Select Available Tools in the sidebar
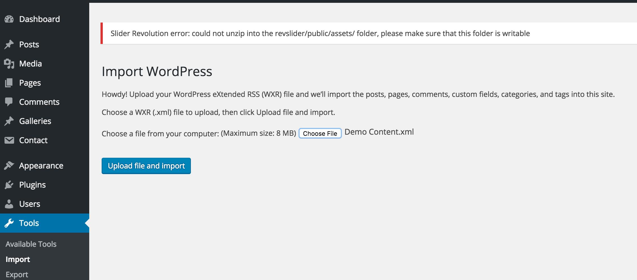Image resolution: width=637 pixels, height=280 pixels. (31, 244)
